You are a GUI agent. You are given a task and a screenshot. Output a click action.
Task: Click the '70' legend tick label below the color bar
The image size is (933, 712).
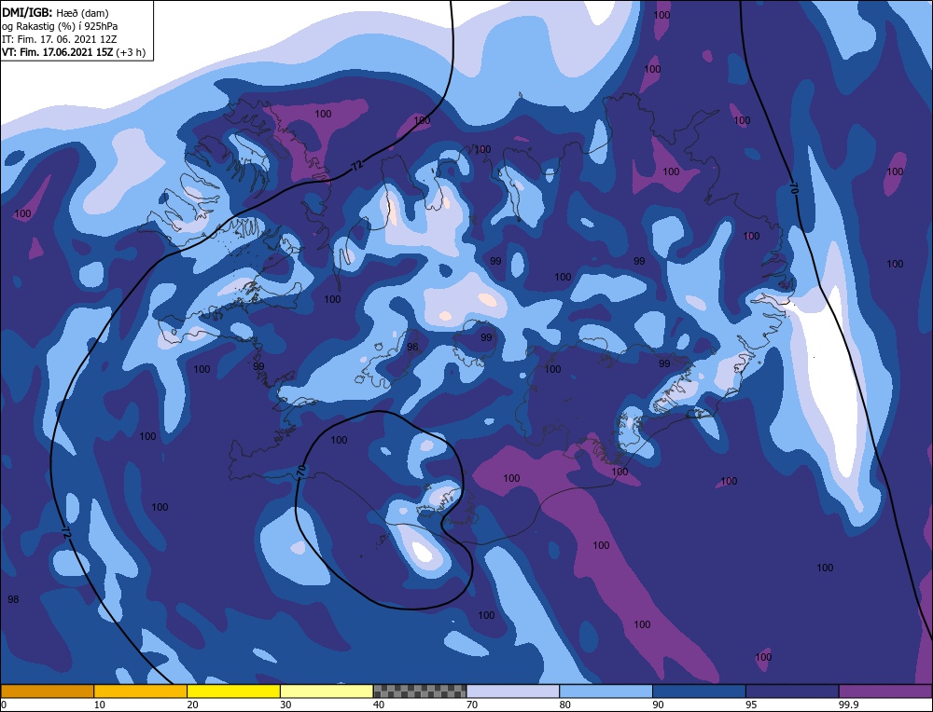tap(472, 705)
